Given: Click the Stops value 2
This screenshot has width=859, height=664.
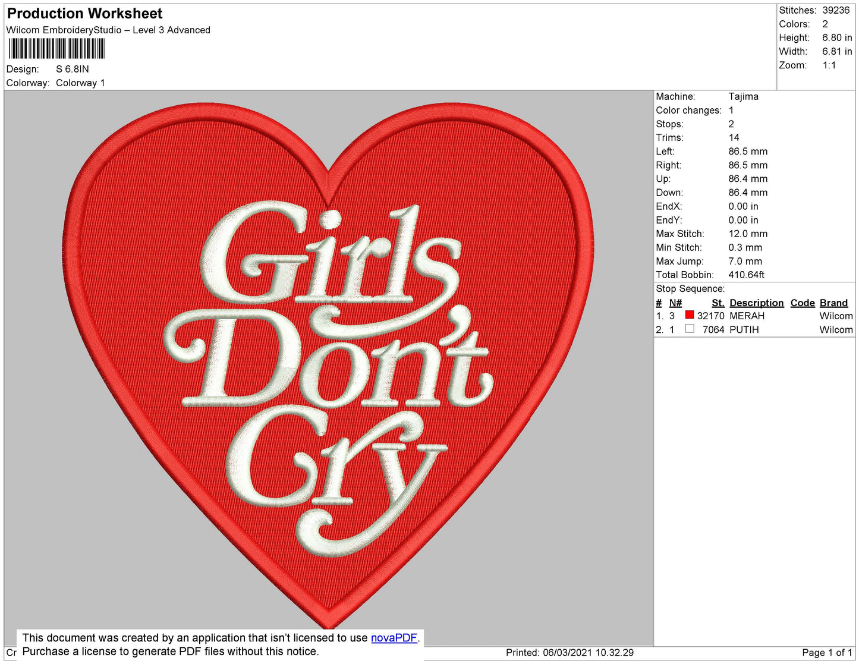Looking at the screenshot, I should tap(731, 124).
